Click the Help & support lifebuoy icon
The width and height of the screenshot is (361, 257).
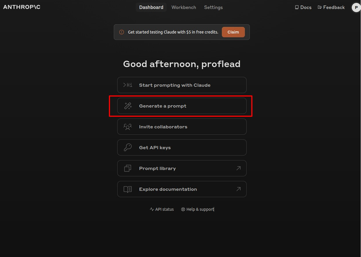183,209
